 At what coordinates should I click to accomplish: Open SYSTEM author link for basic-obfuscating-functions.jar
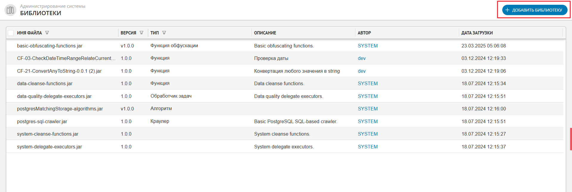(368, 46)
